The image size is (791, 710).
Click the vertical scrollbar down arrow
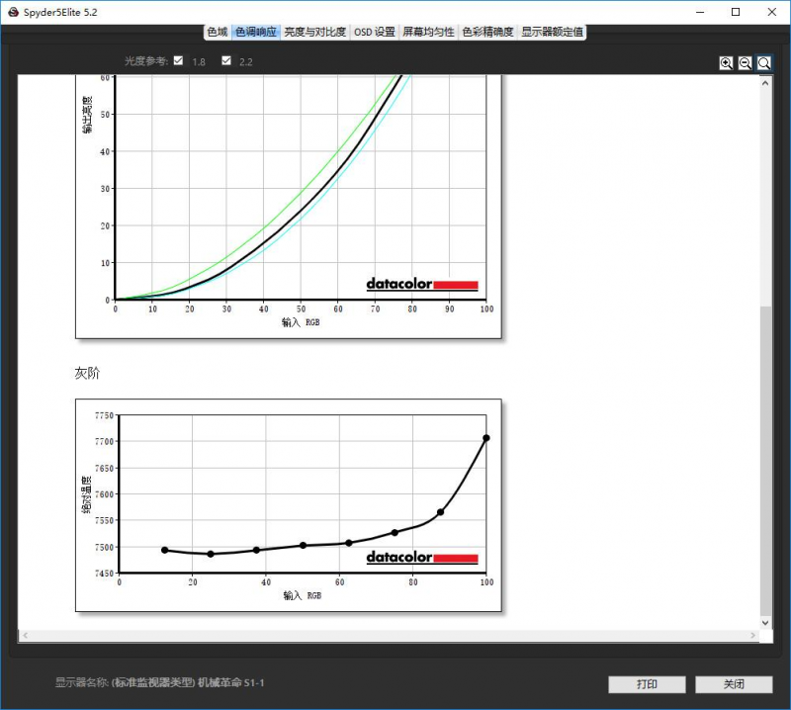pos(765,622)
